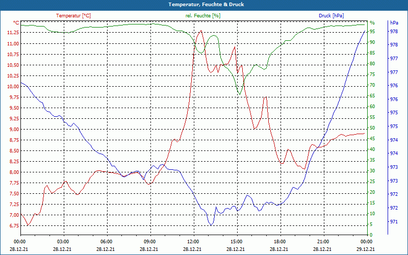408x255 pixels.
Task: Click green humidity axis value '55'
Action: click(x=372, y=117)
